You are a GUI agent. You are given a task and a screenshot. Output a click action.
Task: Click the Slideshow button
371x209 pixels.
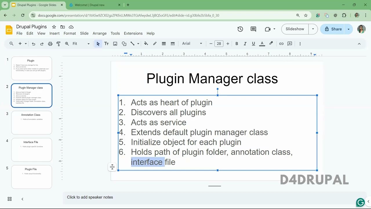[295, 29]
